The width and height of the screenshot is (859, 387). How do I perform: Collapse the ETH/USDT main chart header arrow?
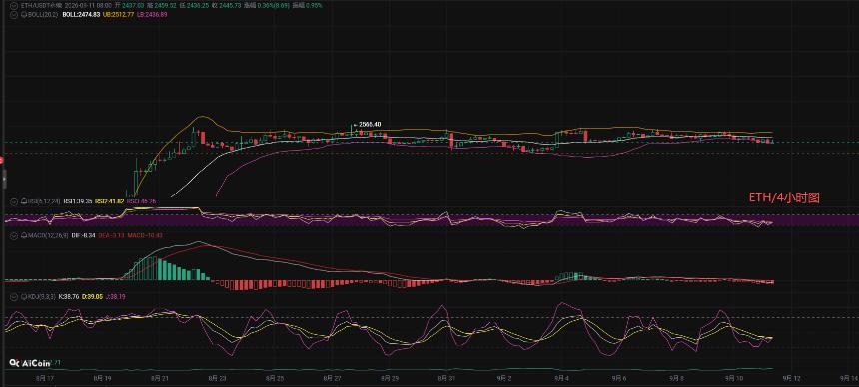click(14, 5)
